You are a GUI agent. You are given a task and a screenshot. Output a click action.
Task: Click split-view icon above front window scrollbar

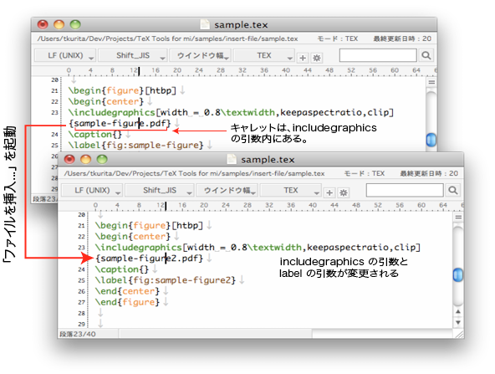[x=458, y=217]
